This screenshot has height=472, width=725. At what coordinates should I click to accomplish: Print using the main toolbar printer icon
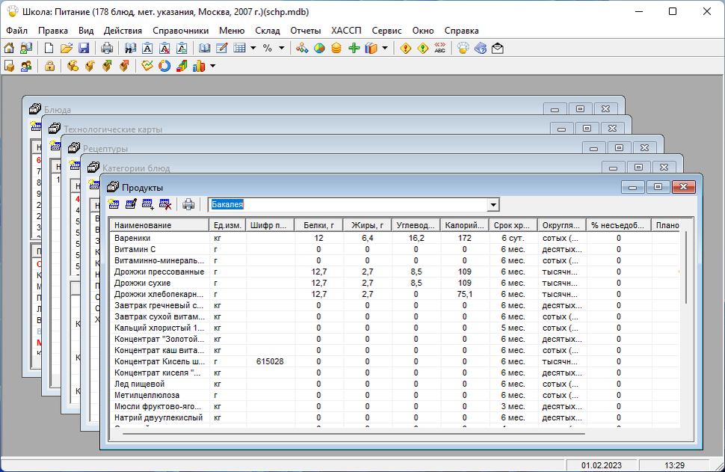[x=107, y=48]
